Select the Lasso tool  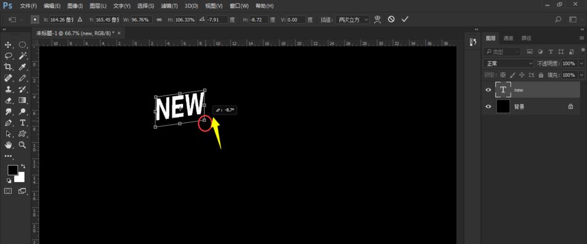pos(8,56)
